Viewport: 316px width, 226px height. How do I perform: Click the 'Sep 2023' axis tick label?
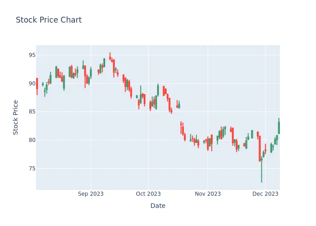[x=91, y=194]
